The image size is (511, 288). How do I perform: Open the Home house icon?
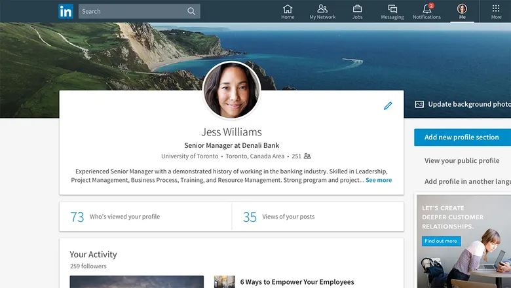pyautogui.click(x=288, y=9)
